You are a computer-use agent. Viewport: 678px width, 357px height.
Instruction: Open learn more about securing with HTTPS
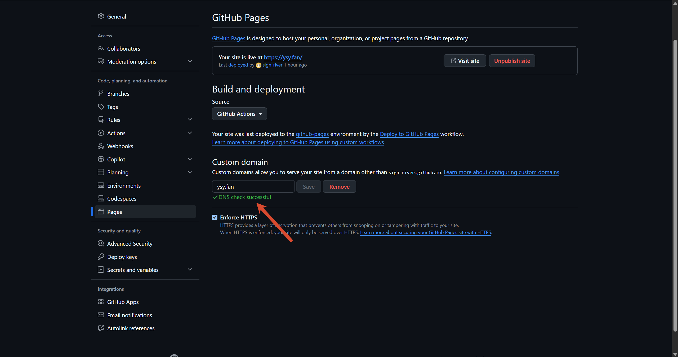[x=426, y=232]
